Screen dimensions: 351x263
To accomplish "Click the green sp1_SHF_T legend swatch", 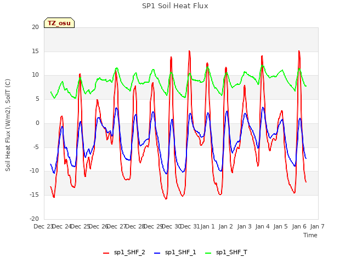I will tap(208, 253).
